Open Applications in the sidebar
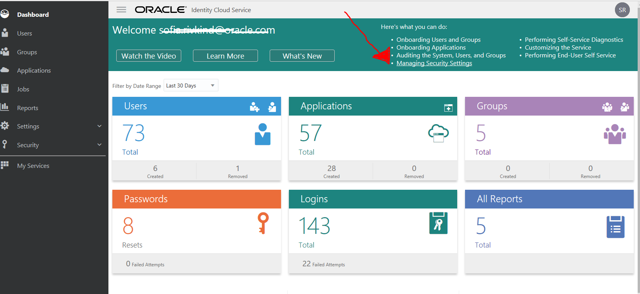Screen dimensions: 640x294 point(34,71)
